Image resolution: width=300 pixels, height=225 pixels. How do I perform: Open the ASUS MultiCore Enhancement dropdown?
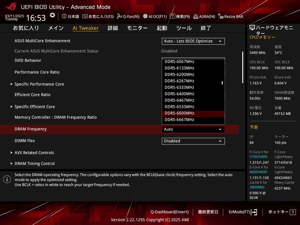click(x=193, y=41)
